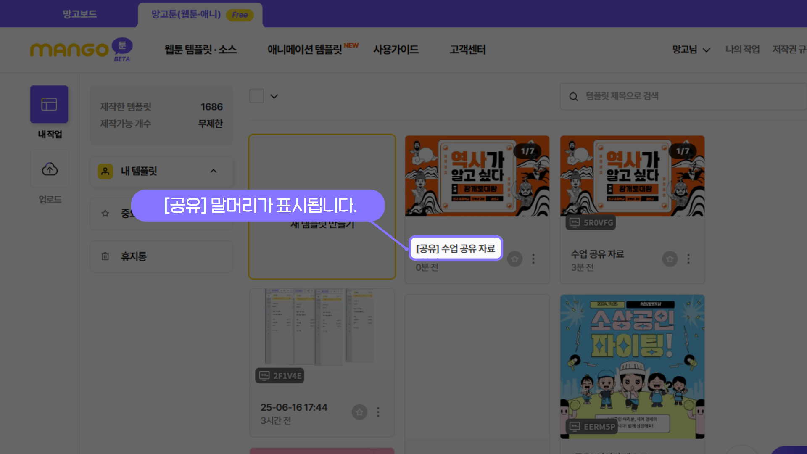
Task: Toggle the select-all templates checkbox
Action: [256, 96]
